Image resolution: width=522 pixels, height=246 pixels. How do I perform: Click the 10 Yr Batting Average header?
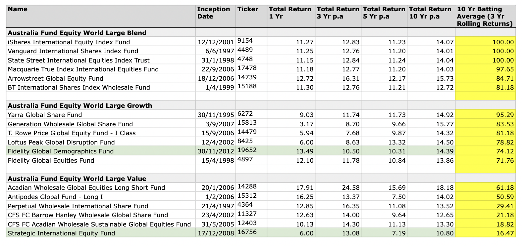[485, 16]
